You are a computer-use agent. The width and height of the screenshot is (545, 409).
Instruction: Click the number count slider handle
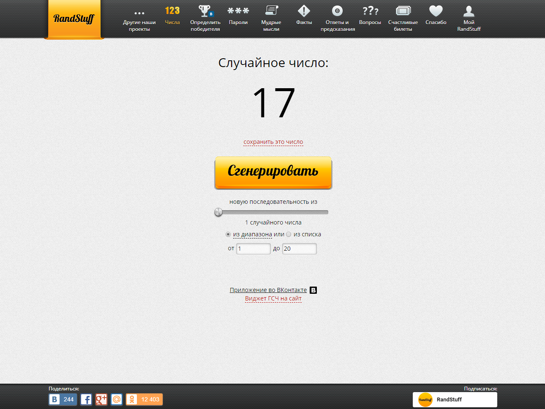(x=218, y=212)
